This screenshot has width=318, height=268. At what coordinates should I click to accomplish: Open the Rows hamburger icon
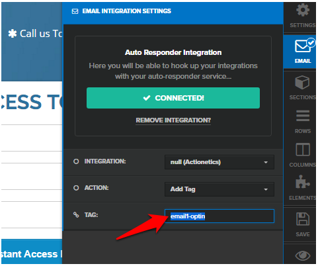pyautogui.click(x=303, y=116)
